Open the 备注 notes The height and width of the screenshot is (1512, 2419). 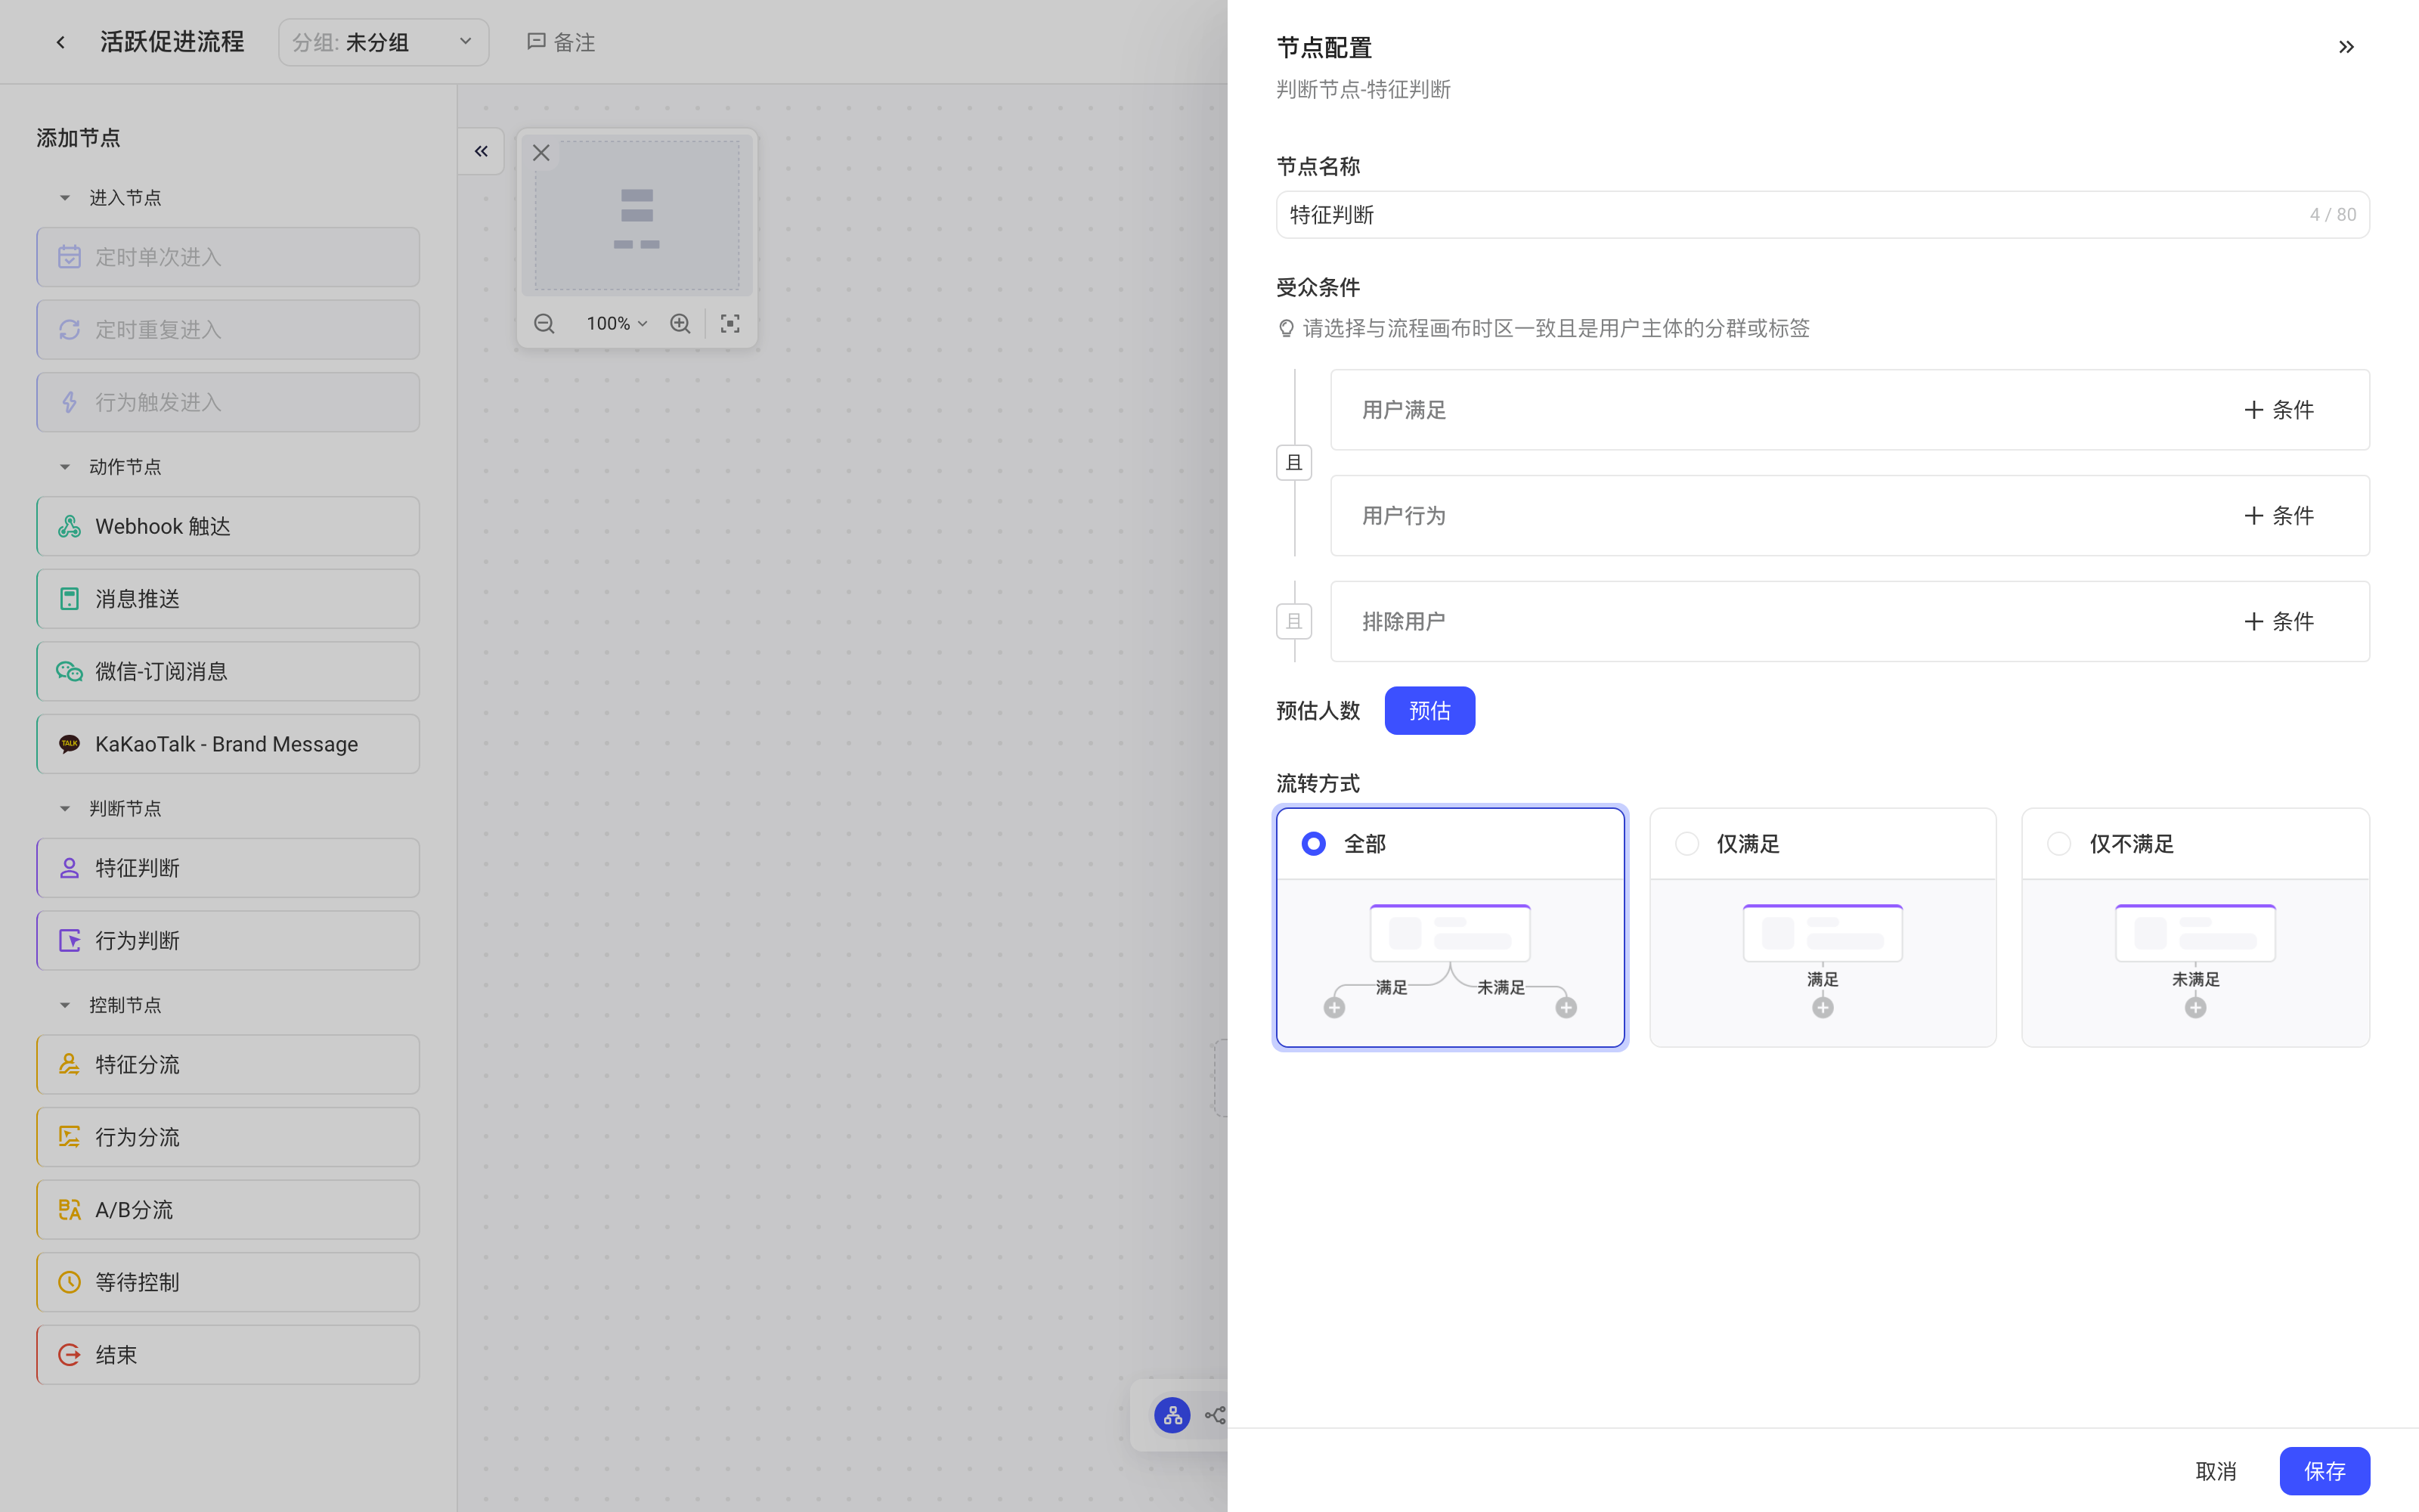tap(561, 42)
